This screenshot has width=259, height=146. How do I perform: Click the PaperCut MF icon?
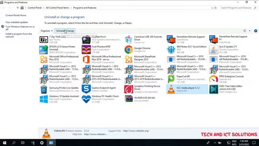click(x=171, y=79)
